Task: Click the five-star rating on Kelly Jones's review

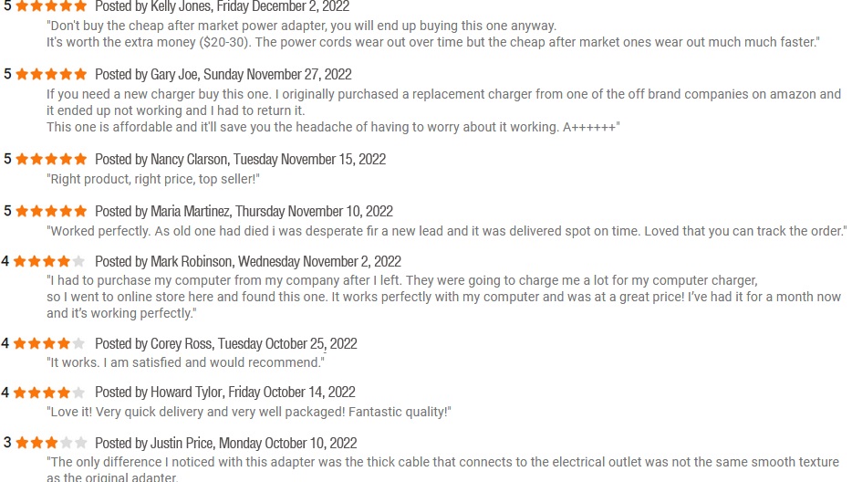Action: pos(51,5)
